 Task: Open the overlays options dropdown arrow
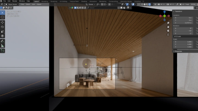pyautogui.click(x=136, y=4)
